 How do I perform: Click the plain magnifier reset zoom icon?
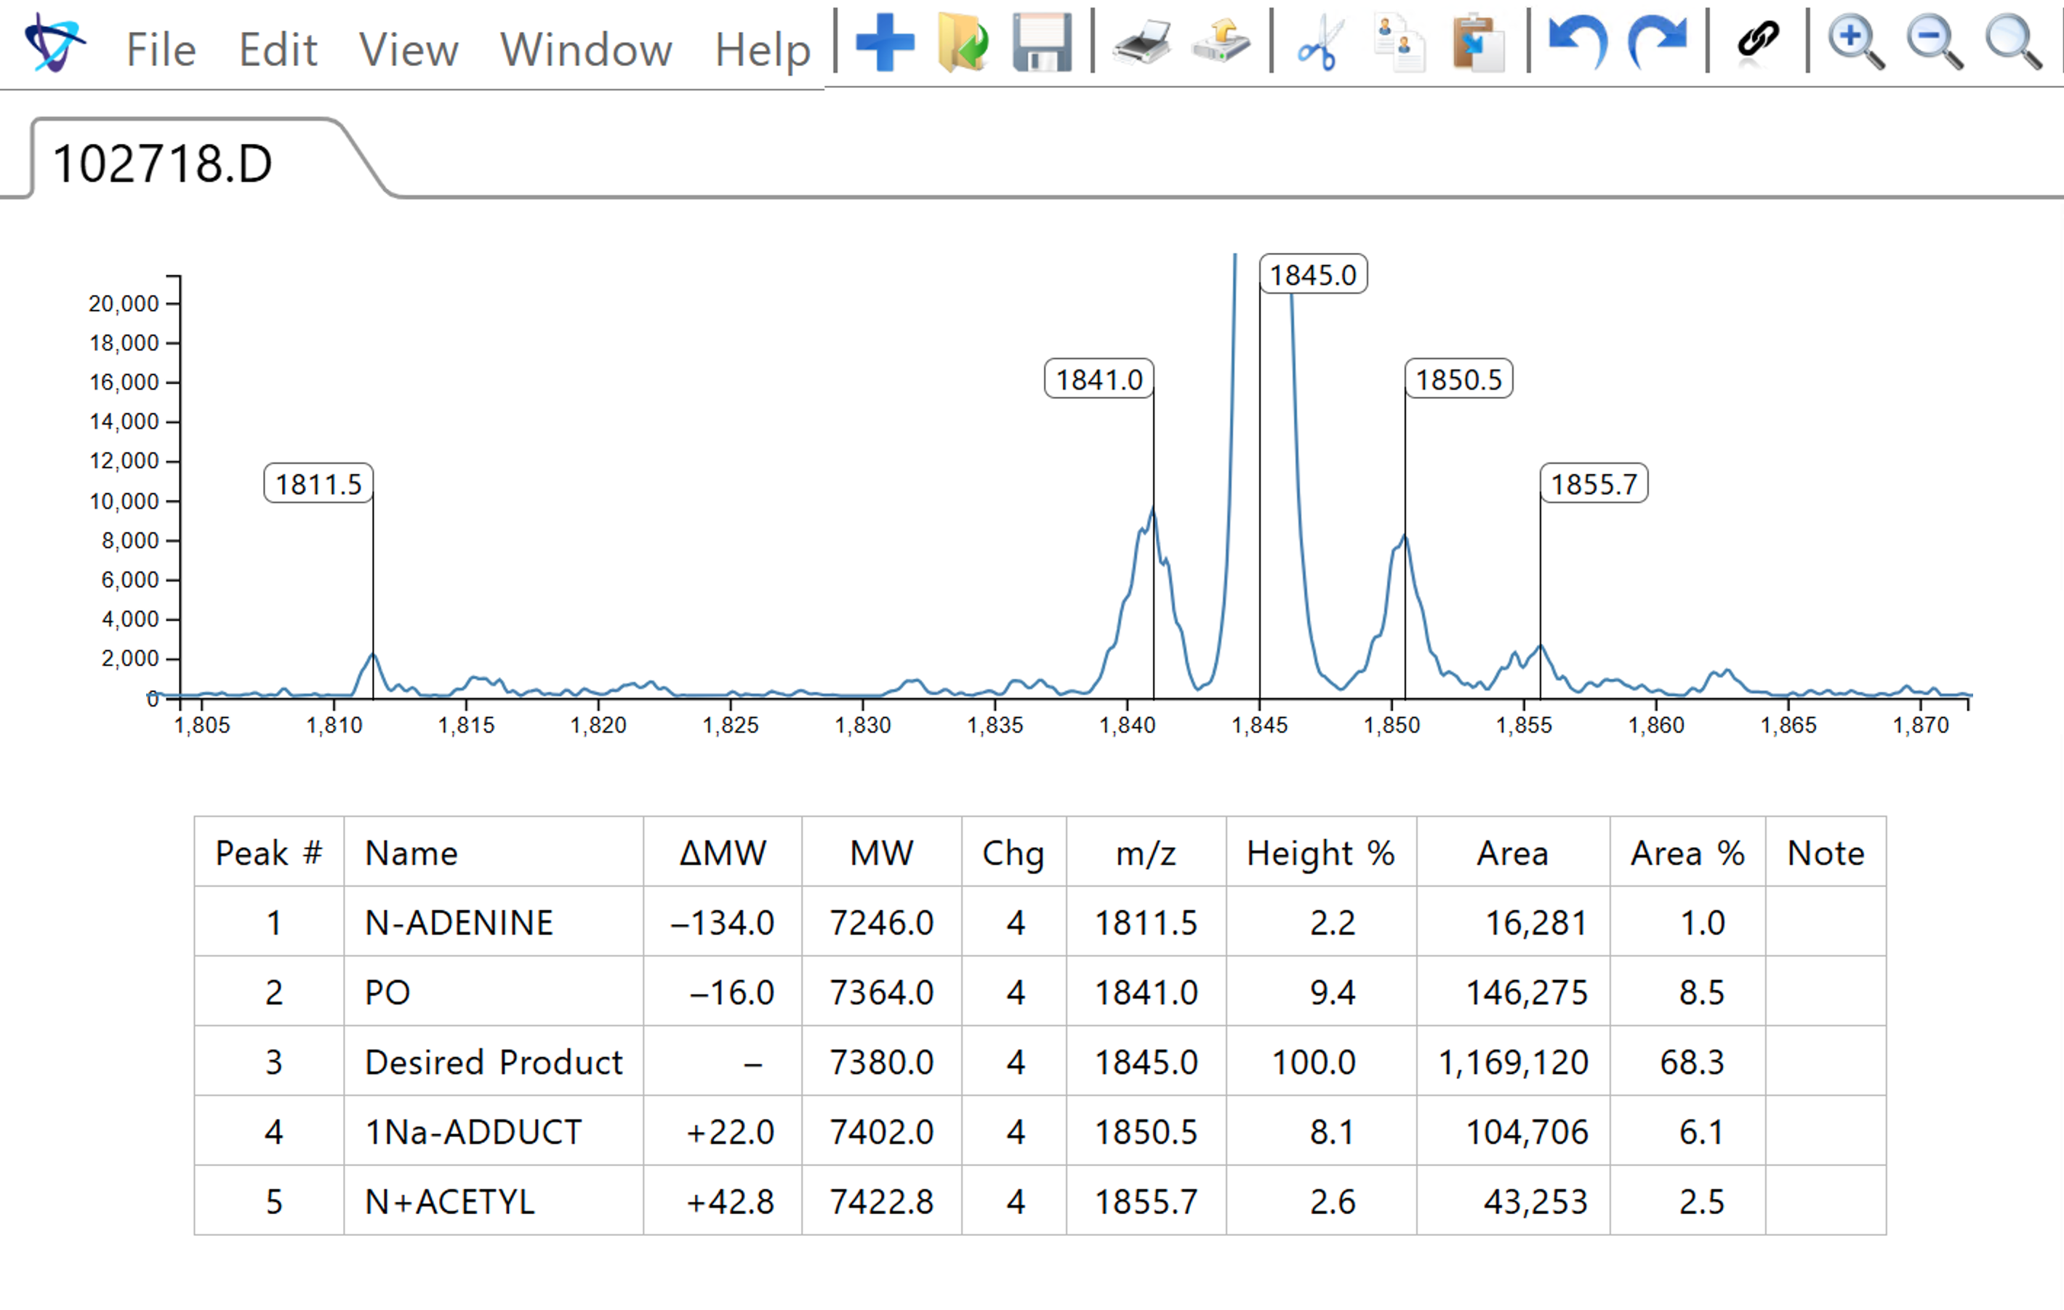pos(2013,43)
